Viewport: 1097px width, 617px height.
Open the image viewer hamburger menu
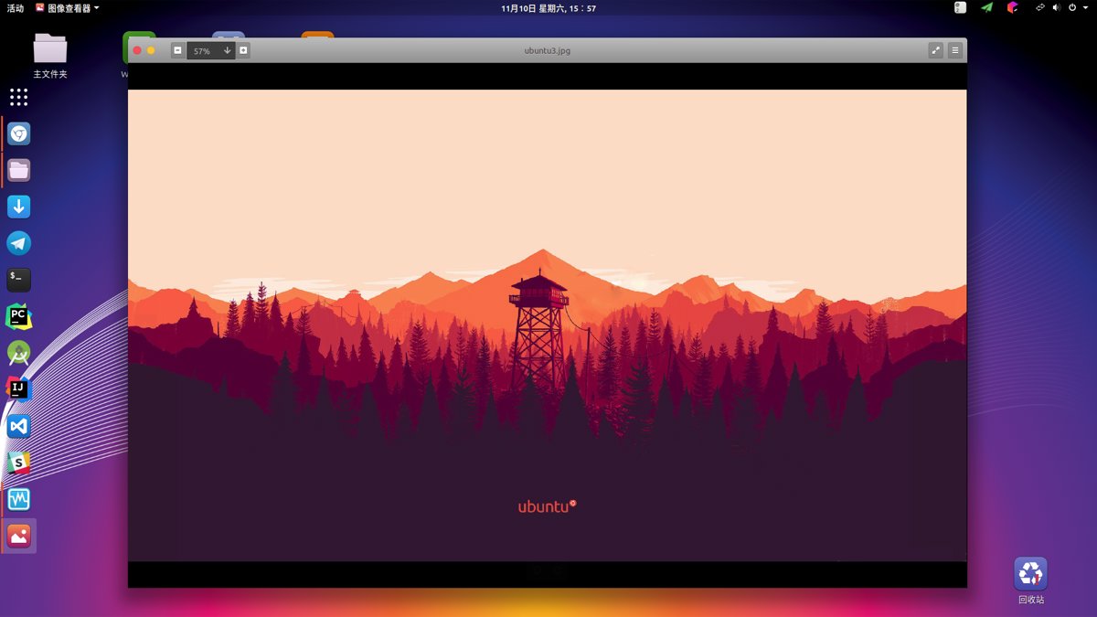955,50
